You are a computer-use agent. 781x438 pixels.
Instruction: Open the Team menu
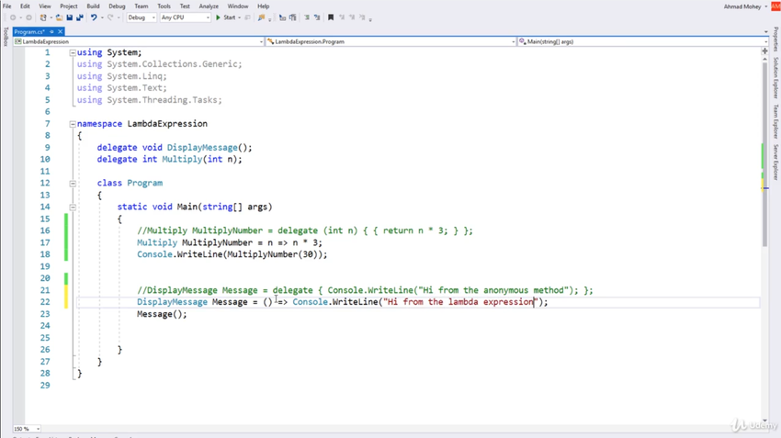[x=141, y=6]
